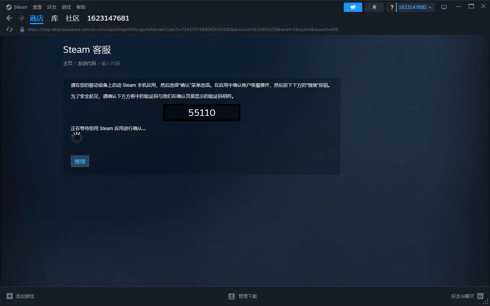Switch to the 商店 tab
This screenshot has width=490, height=306.
[x=37, y=18]
